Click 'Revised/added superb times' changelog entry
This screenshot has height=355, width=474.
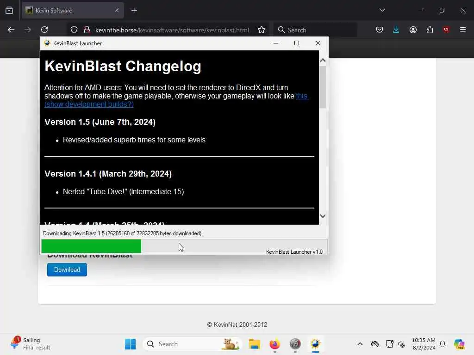pyautogui.click(x=134, y=140)
